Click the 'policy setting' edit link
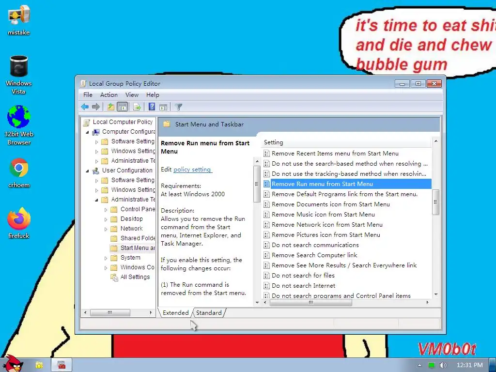The width and height of the screenshot is (496, 372). click(x=192, y=170)
